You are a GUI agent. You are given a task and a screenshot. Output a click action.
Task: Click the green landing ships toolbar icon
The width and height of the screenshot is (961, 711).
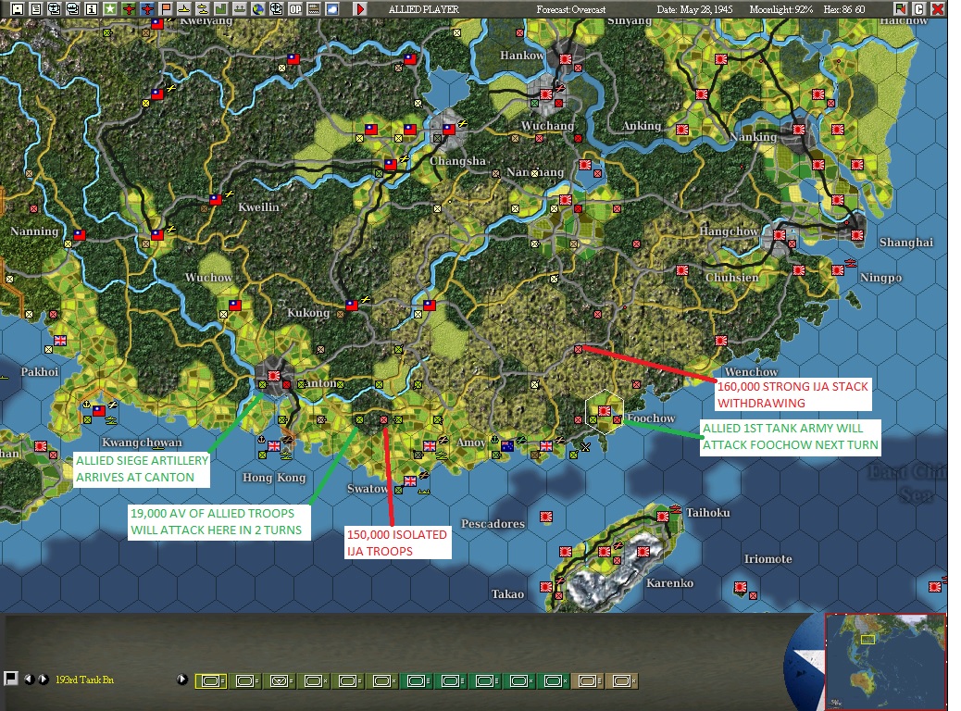240,8
